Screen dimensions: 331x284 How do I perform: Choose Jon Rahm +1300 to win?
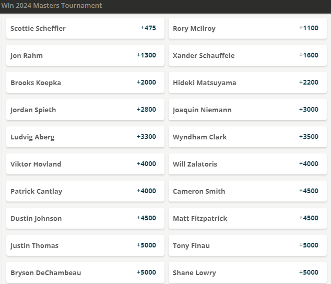(x=85, y=55)
